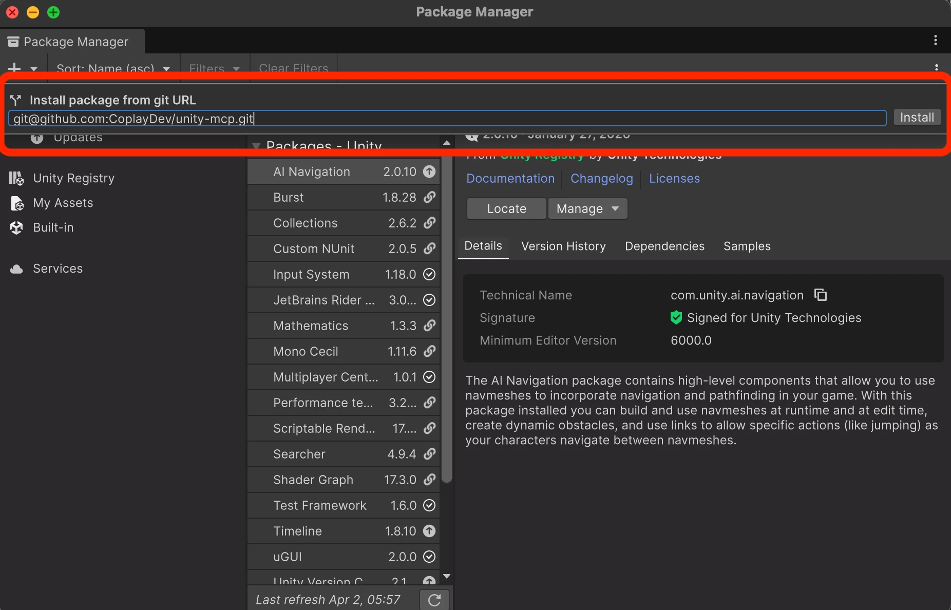Image resolution: width=951 pixels, height=610 pixels.
Task: Select the AI Navigation package row
Action: tap(343, 171)
